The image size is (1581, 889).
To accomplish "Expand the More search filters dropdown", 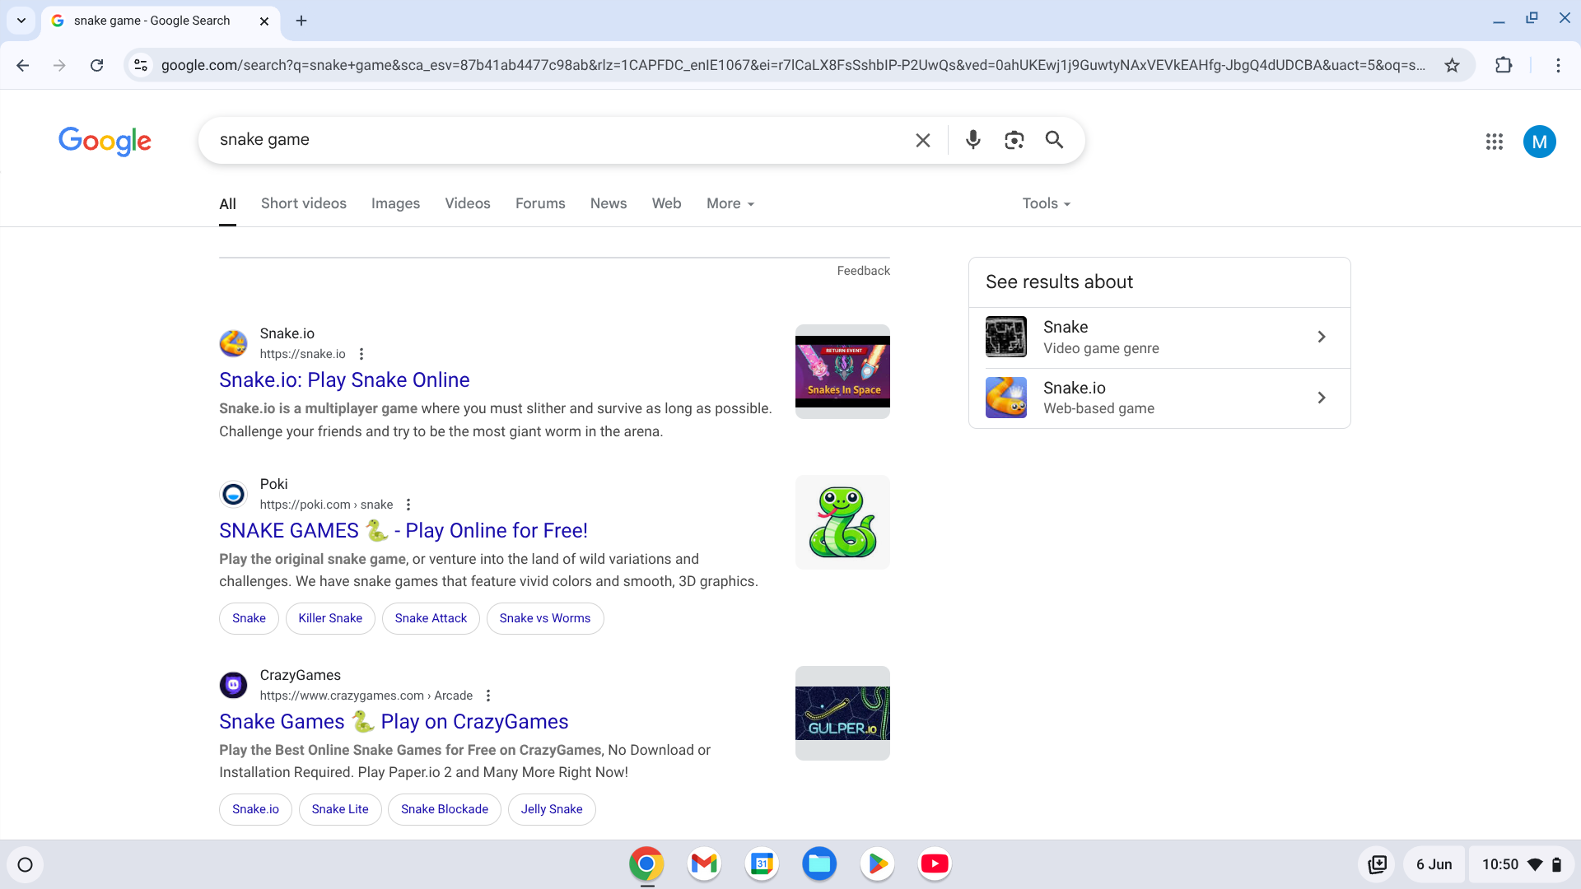I will [x=730, y=203].
